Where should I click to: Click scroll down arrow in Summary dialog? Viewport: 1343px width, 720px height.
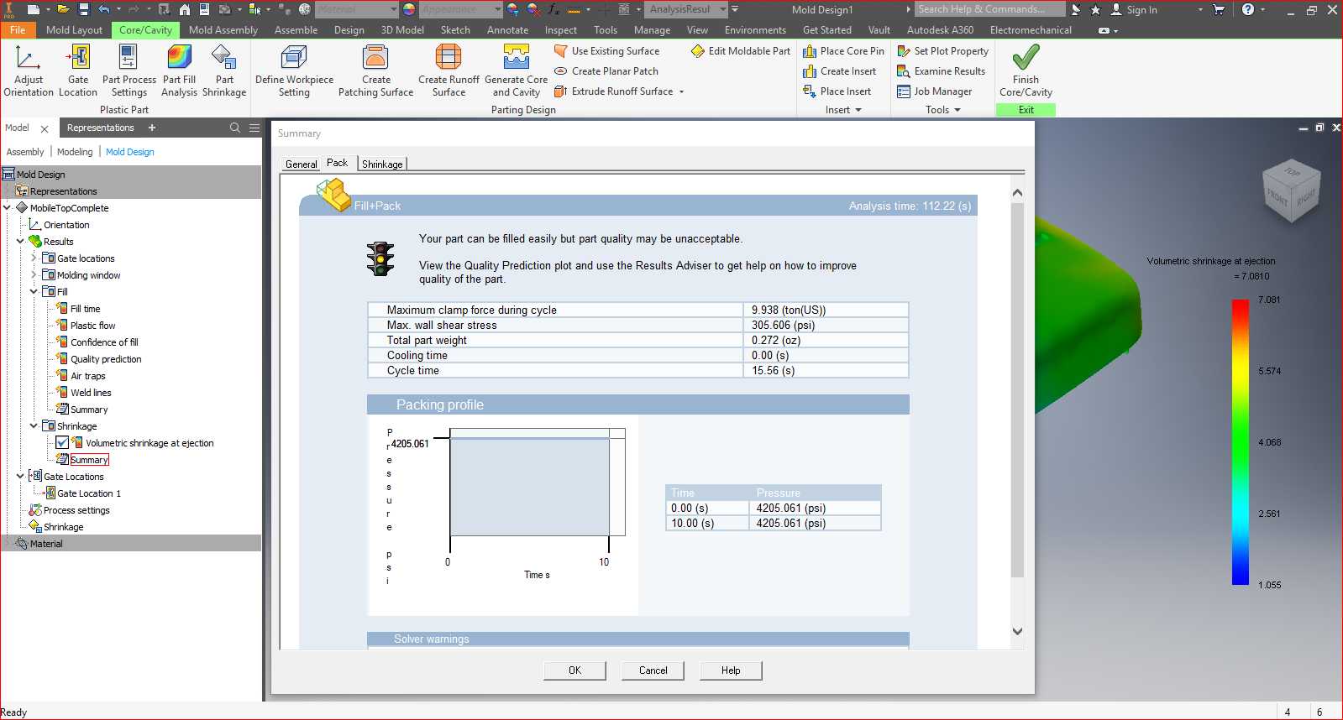click(1017, 631)
